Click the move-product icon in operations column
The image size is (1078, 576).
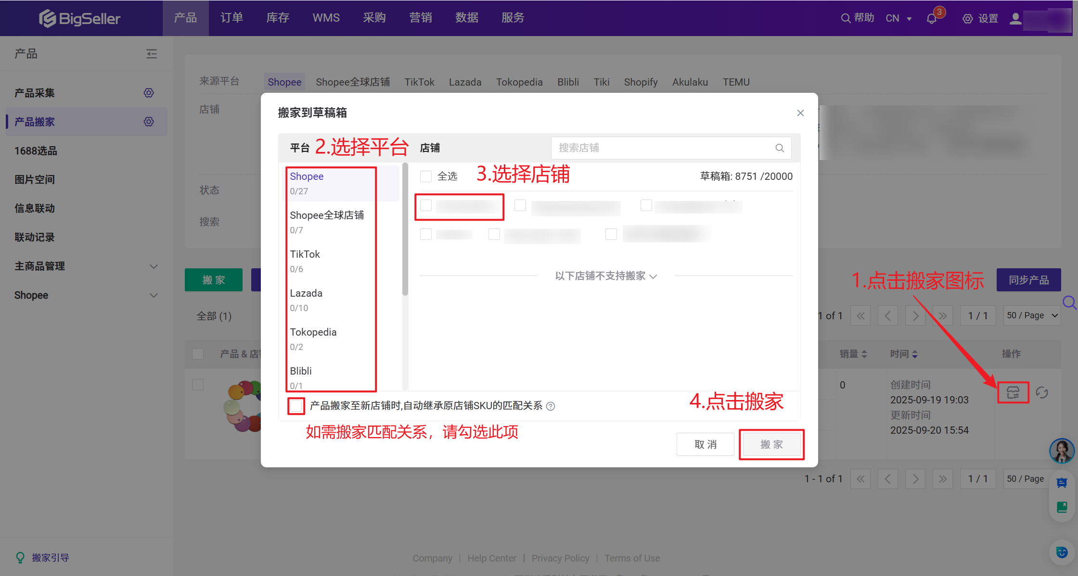(x=1013, y=392)
